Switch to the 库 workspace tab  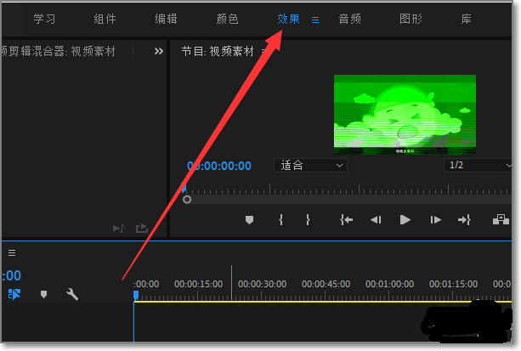(466, 19)
